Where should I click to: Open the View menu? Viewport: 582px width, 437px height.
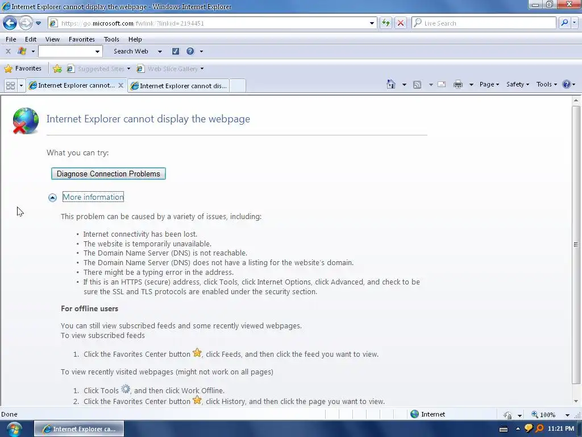point(52,39)
